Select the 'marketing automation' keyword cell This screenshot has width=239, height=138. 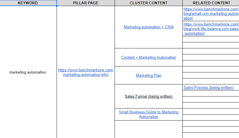(x=28, y=72)
